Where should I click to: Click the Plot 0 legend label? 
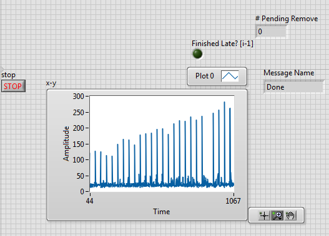[205, 76]
